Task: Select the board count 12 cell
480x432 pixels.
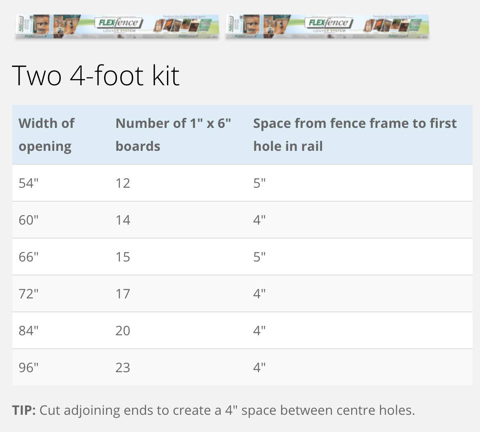Action: (x=123, y=183)
